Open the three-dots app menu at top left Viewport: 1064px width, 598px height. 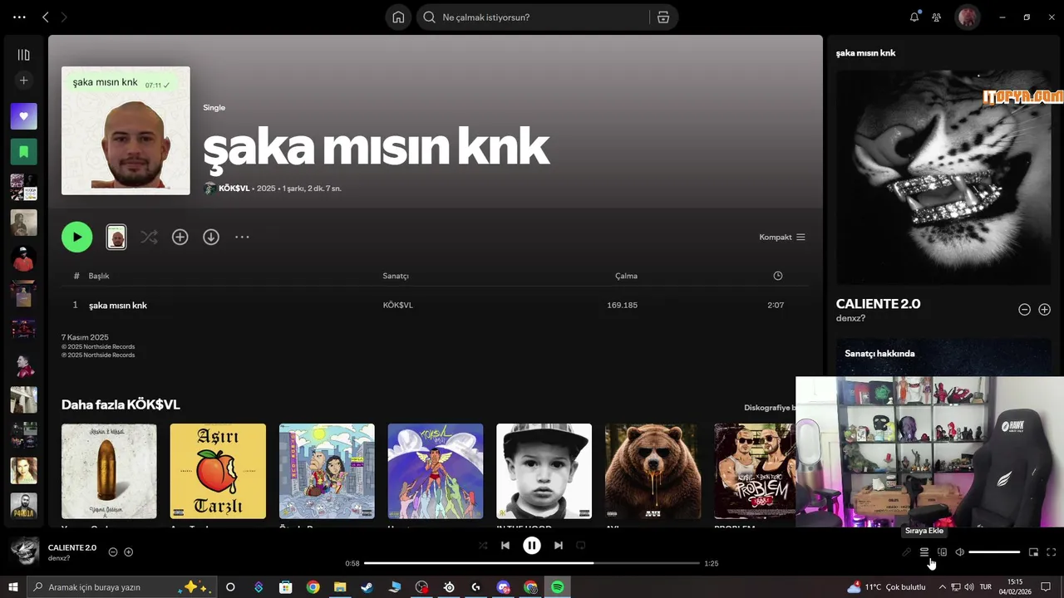[19, 17]
